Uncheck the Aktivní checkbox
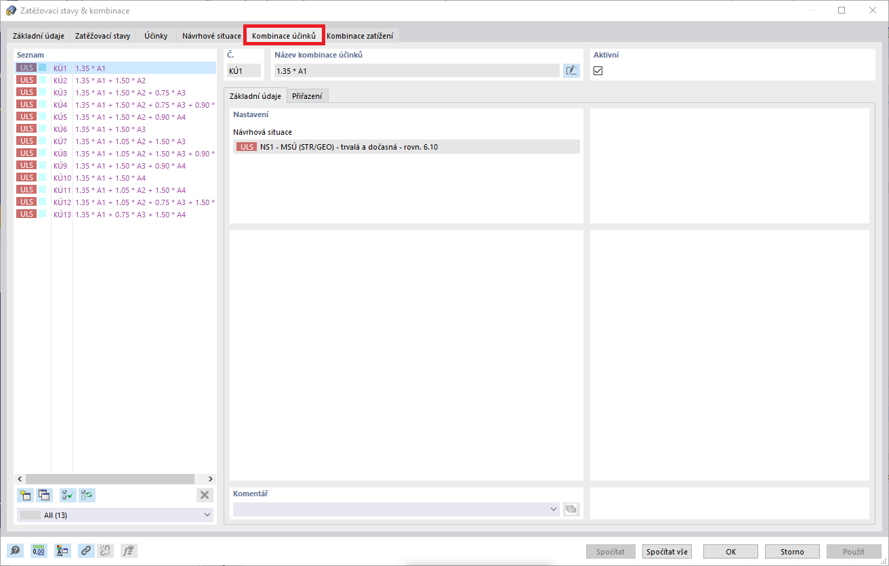This screenshot has height=566, width=889. [598, 70]
